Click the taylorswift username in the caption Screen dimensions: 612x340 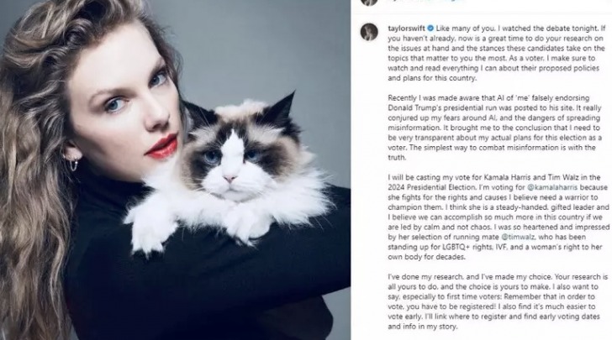pyautogui.click(x=406, y=29)
